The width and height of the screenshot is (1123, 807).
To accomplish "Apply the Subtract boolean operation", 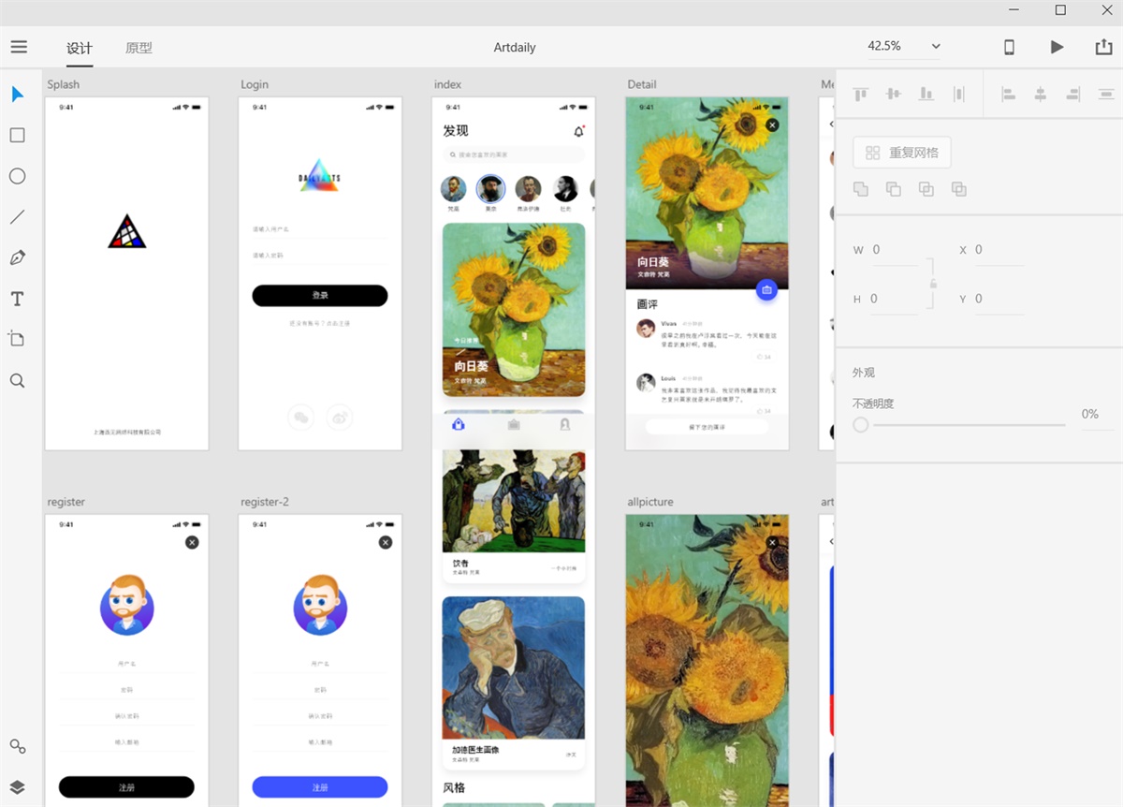I will coord(894,189).
